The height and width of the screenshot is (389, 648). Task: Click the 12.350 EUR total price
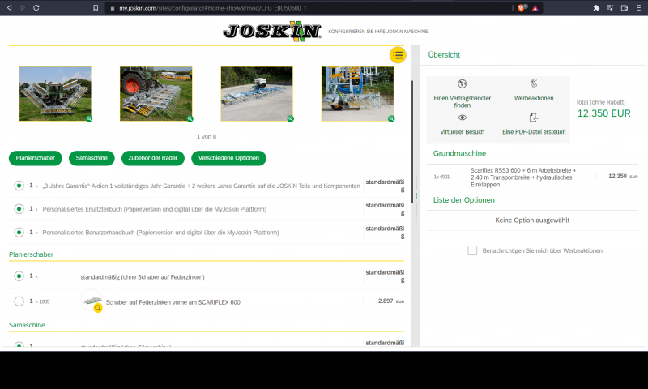(603, 113)
